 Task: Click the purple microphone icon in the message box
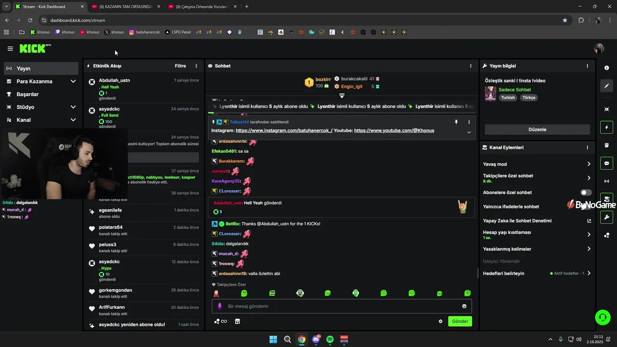[219, 306]
